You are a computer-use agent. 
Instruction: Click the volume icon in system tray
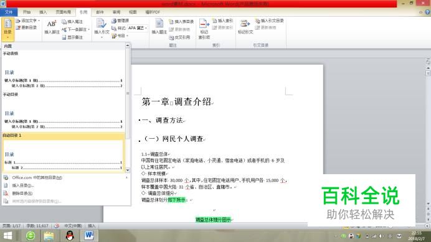(382, 236)
